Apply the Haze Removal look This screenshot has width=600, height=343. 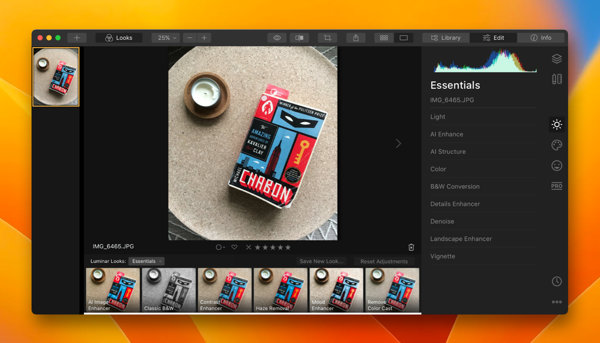(281, 290)
